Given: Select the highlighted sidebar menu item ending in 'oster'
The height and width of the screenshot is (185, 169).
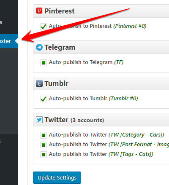Looking at the screenshot, I should click(x=9, y=41).
